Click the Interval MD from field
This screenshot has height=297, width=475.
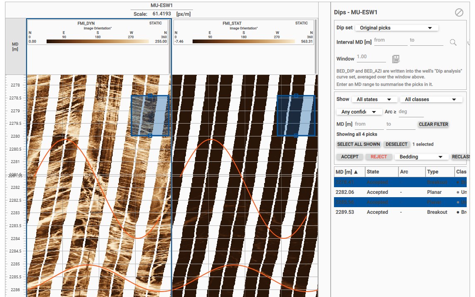pos(391,41)
